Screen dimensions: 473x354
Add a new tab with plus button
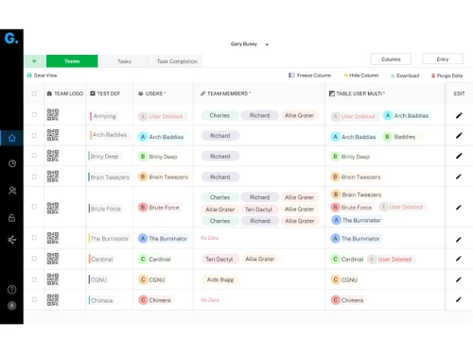pyautogui.click(x=35, y=61)
